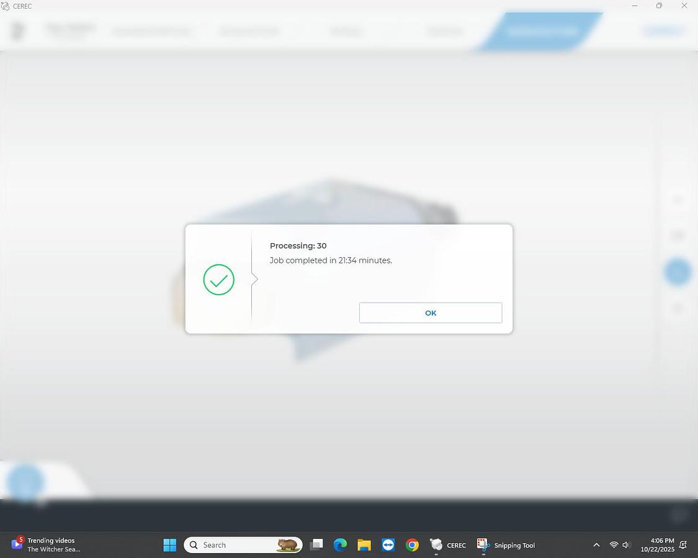
Task: Open the Windows Start menu
Action: pyautogui.click(x=169, y=545)
